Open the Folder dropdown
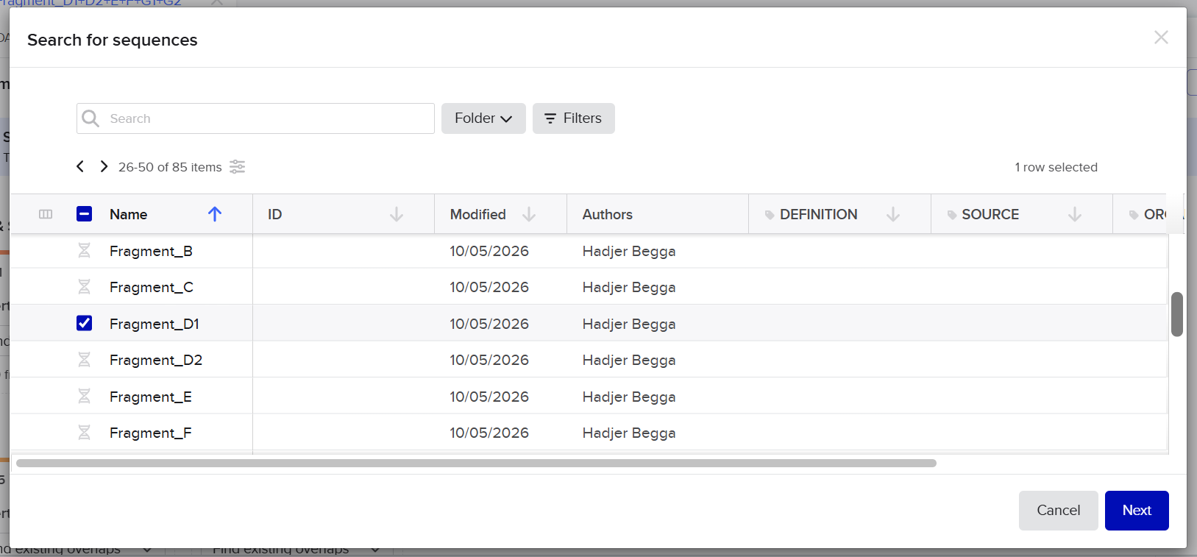 coord(483,118)
